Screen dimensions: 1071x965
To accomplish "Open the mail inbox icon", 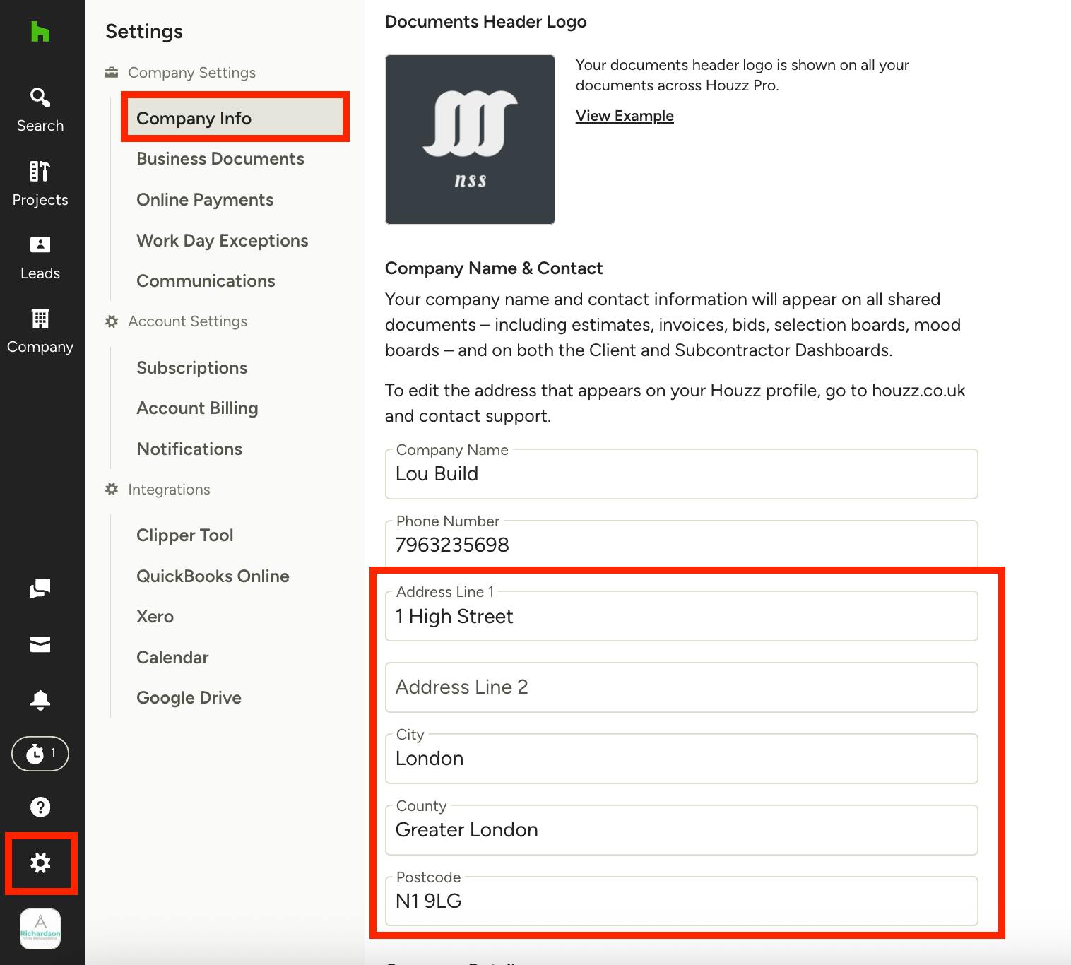I will (x=40, y=644).
